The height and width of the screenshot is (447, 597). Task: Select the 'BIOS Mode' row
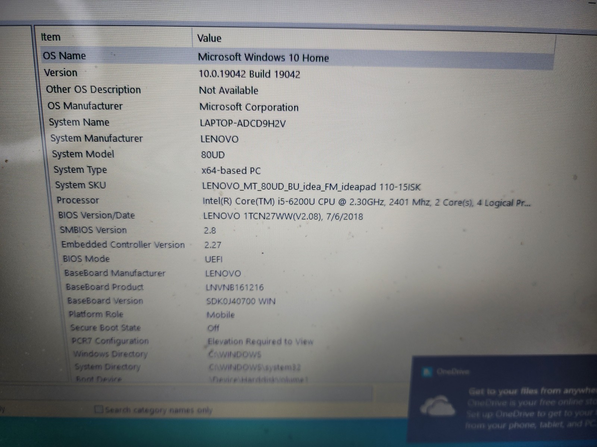pos(86,259)
